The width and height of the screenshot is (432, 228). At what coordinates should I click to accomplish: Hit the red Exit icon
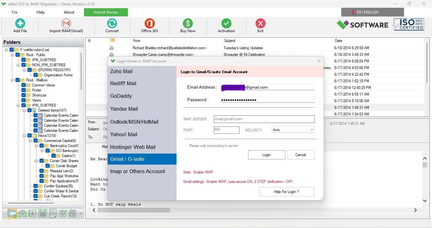coord(260,23)
